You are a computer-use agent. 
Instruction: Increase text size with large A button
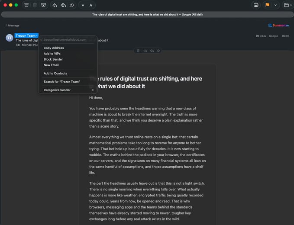[91, 6]
